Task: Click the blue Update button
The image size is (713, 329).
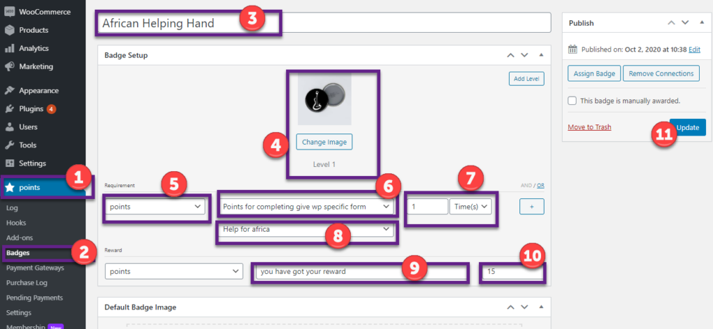Action: point(687,127)
